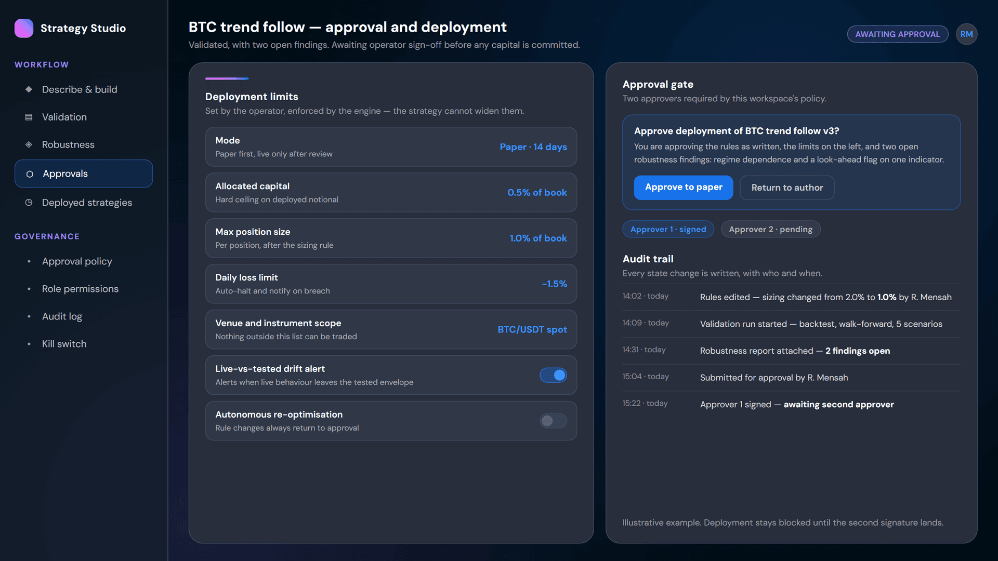
Task: Click the BTC/USDT spot venue scope value
Action: (532, 329)
